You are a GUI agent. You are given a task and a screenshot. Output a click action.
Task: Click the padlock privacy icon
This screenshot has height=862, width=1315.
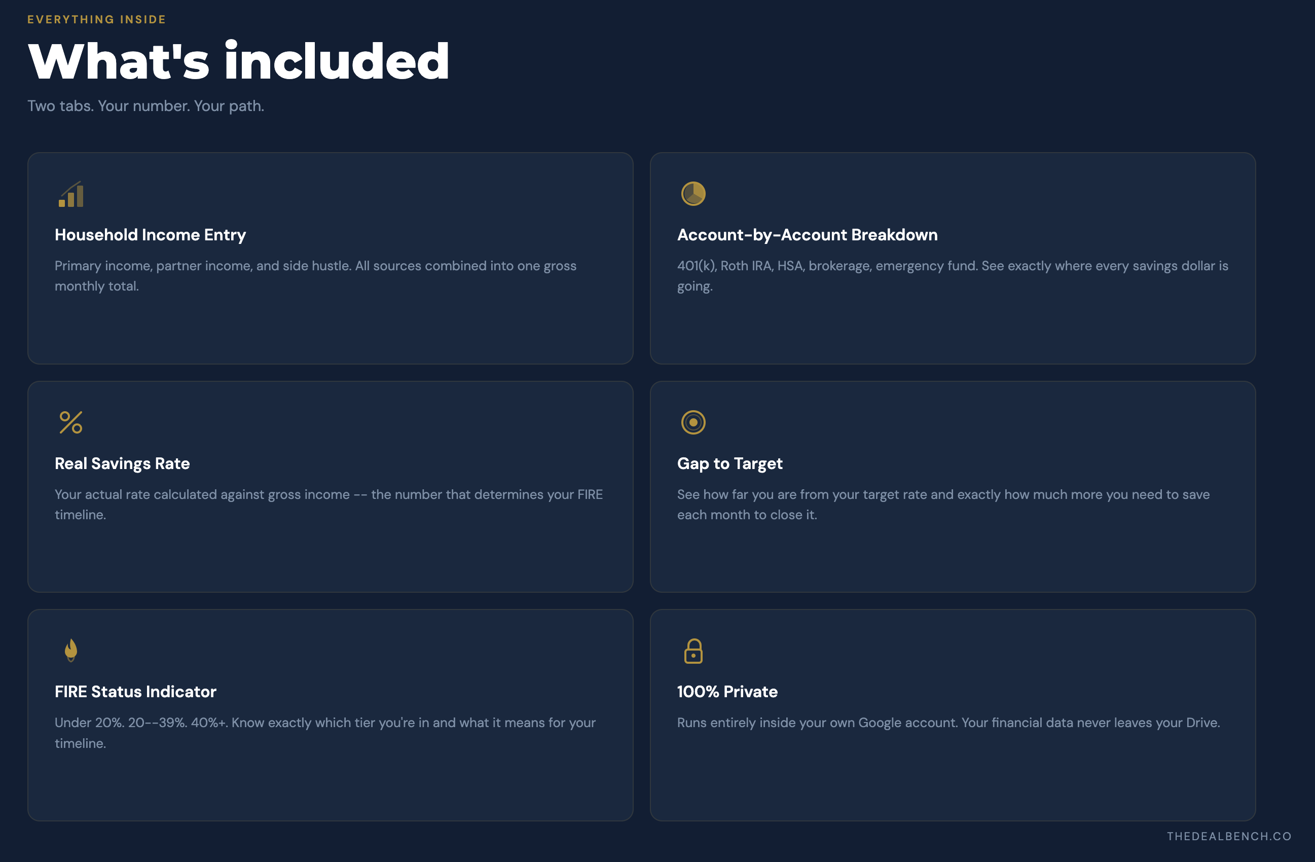click(x=693, y=651)
